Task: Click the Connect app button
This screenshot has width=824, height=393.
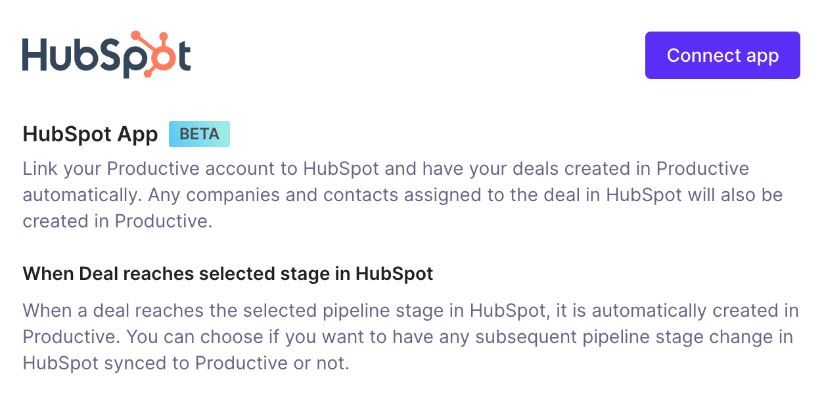Action: 722,55
